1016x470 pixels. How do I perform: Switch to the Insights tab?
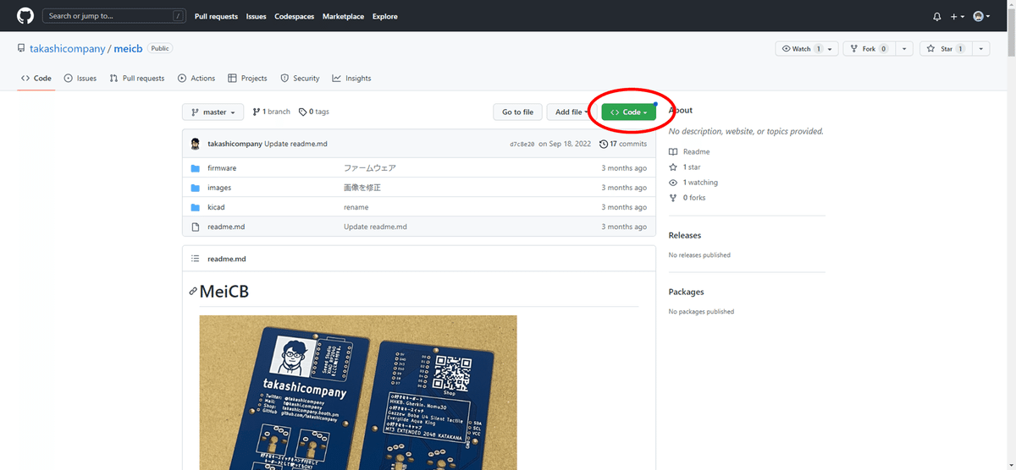coord(351,78)
